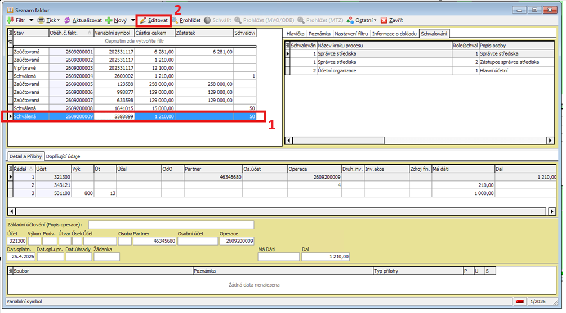Click the Základní účtování description field
This screenshot has width=566, height=313.
(171, 225)
